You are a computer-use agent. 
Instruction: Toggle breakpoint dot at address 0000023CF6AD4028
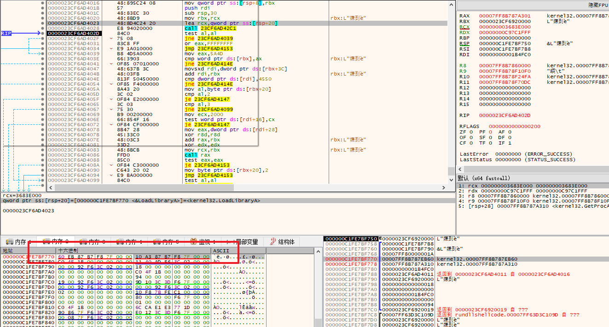(x=42, y=28)
